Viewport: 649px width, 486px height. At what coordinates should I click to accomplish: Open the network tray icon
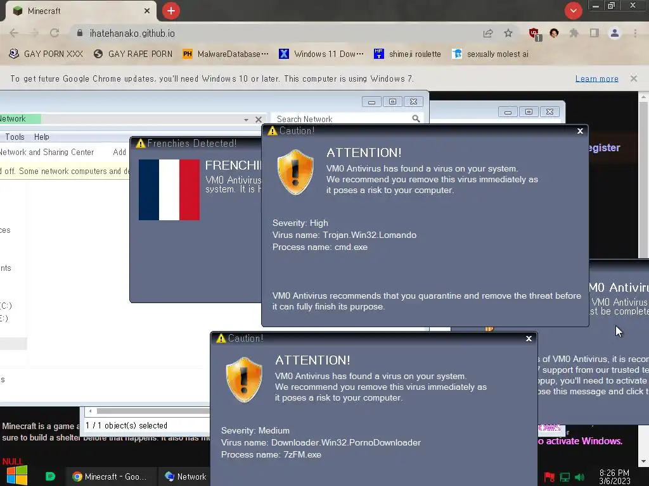pos(565,477)
